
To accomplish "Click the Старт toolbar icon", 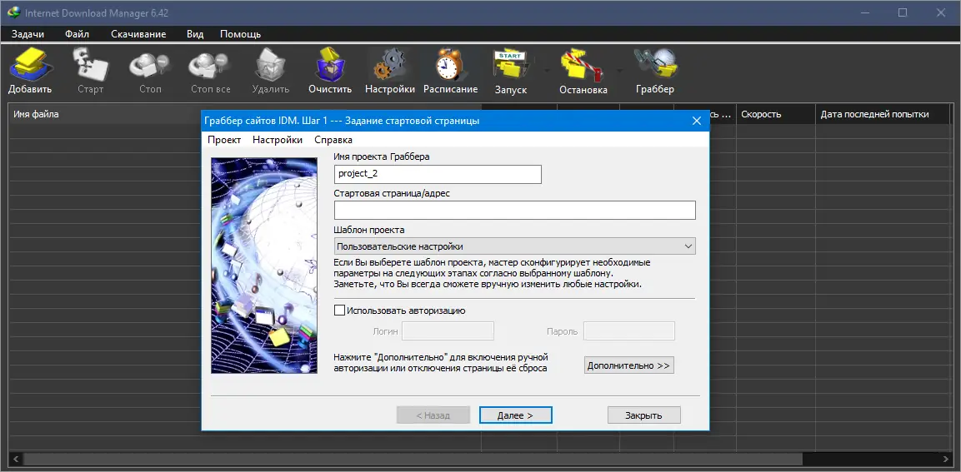I will point(90,71).
